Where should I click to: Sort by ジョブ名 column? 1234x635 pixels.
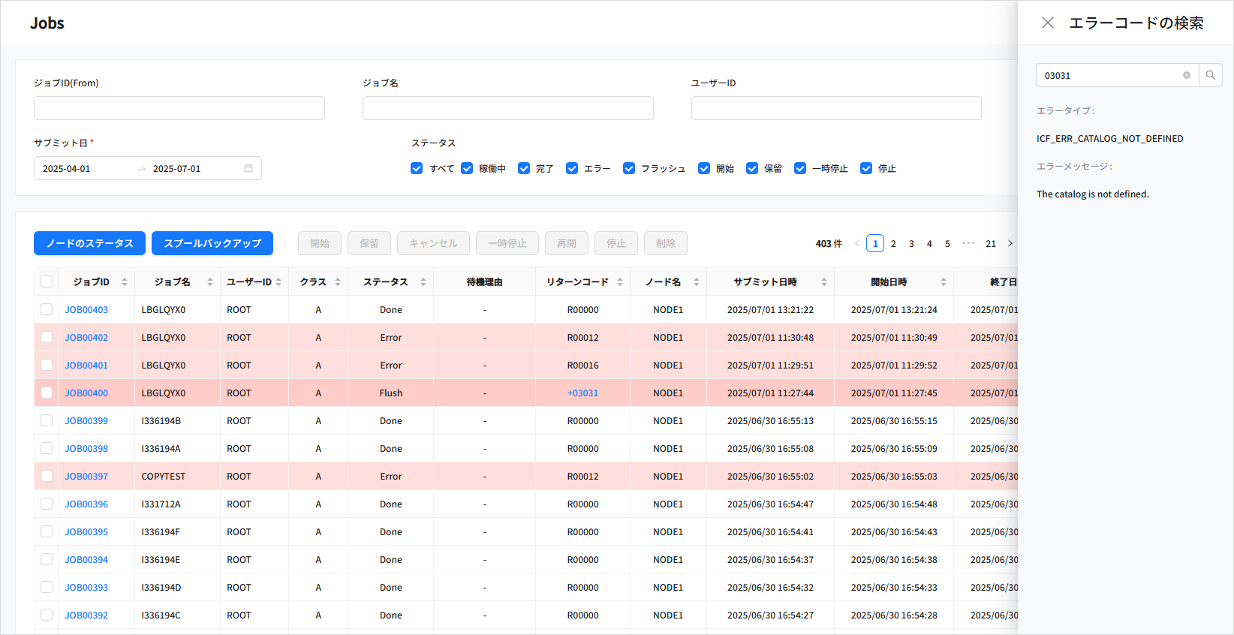210,281
